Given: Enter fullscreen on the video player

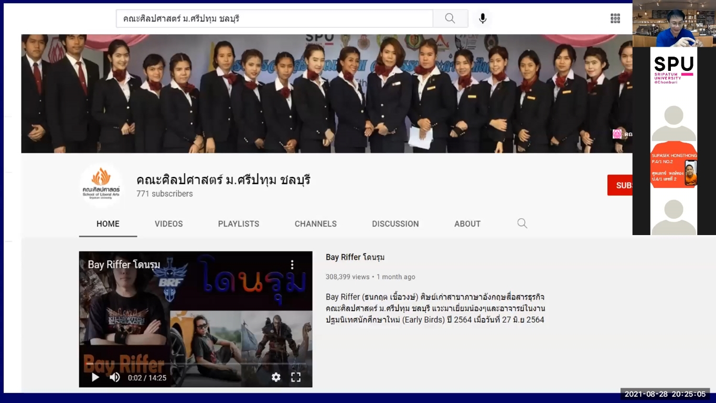Looking at the screenshot, I should coord(296,377).
